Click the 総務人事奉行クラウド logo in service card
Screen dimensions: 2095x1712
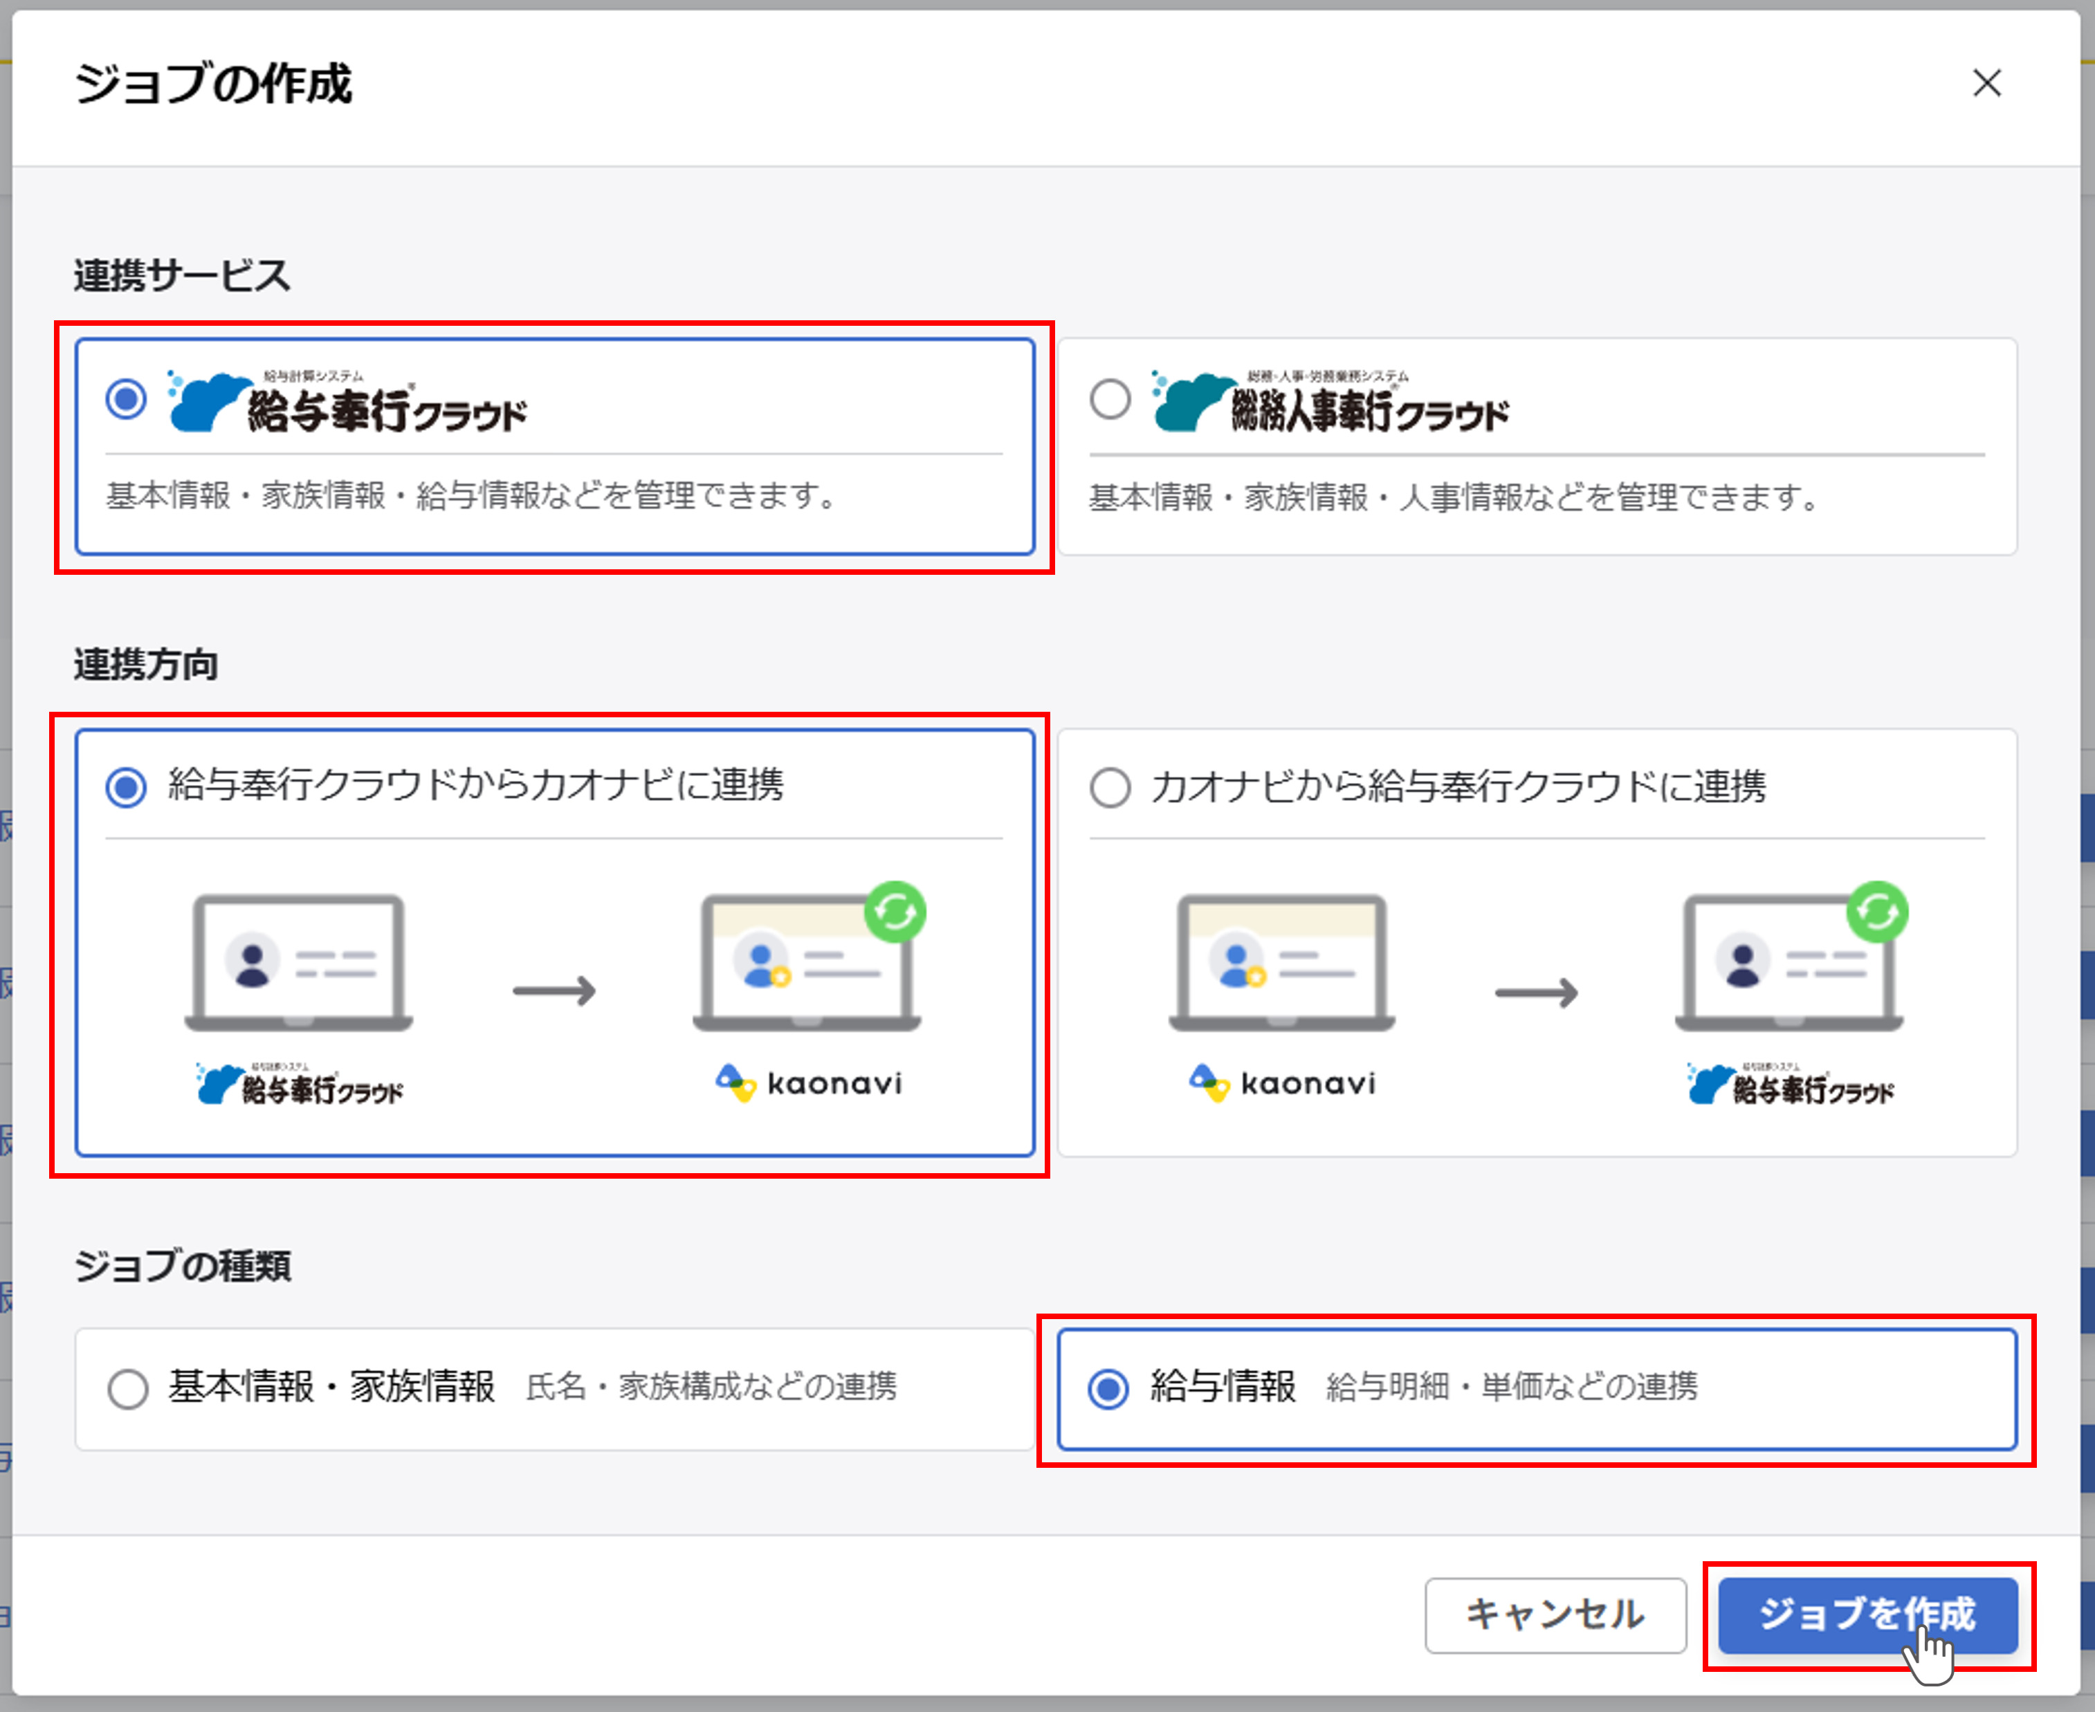point(1330,403)
